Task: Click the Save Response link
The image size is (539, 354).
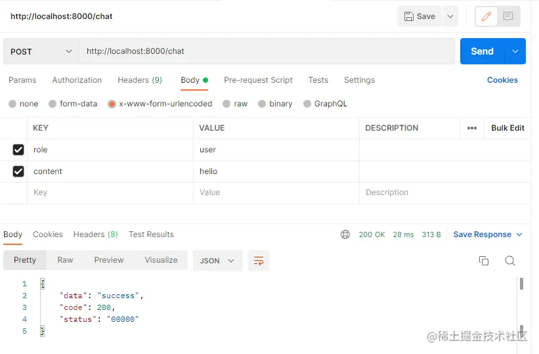Action: coord(482,234)
